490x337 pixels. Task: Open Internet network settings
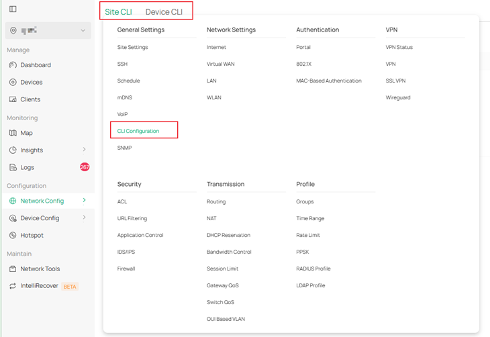click(216, 47)
